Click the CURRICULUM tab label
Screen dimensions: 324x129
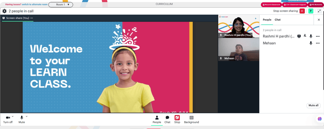(x=164, y=4)
